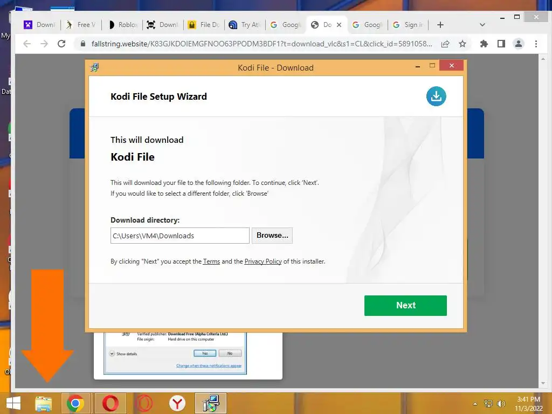
Task: Click the fallstring.website address bar
Action: tap(261, 44)
